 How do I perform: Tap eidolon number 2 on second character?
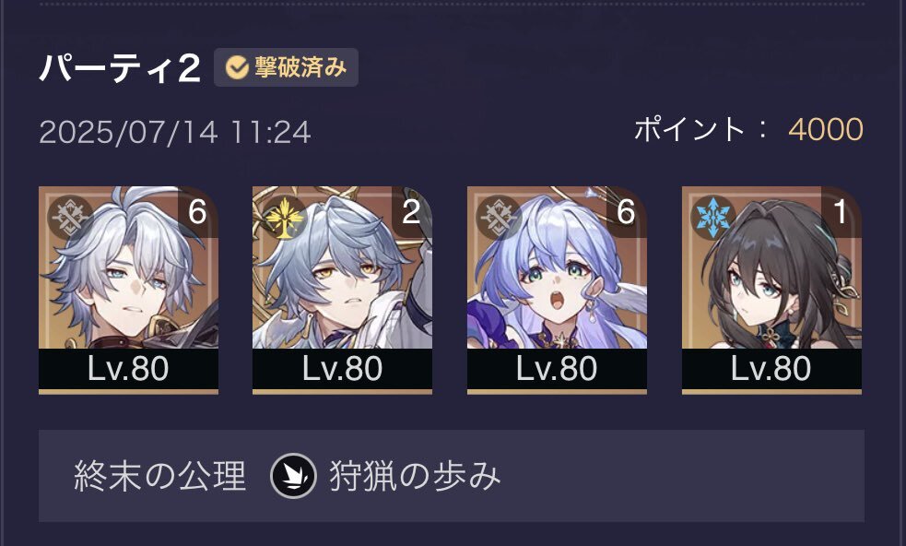[411, 212]
